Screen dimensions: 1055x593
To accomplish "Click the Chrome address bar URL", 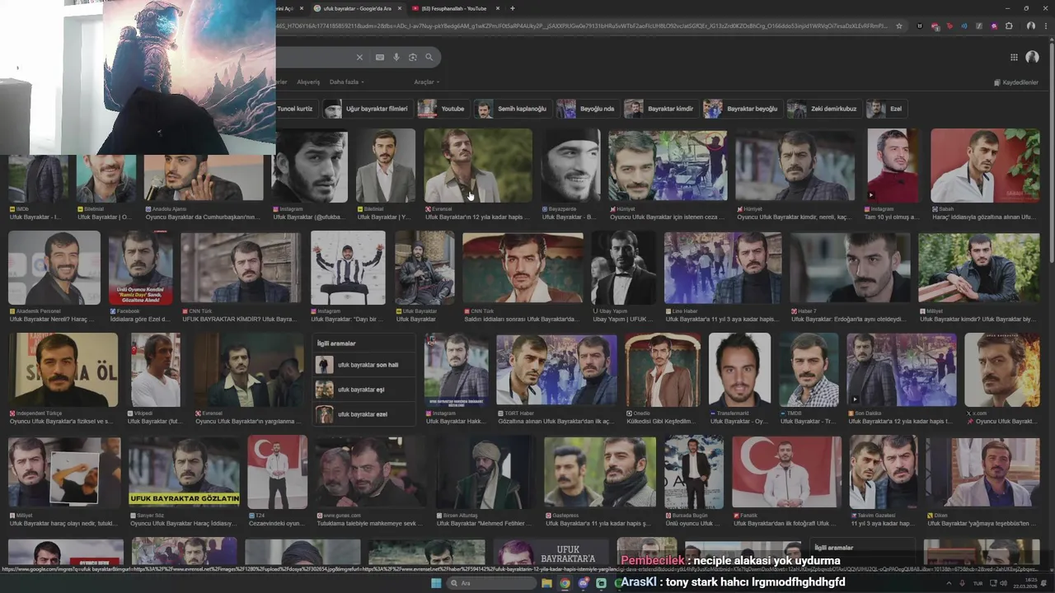I will coord(584,26).
